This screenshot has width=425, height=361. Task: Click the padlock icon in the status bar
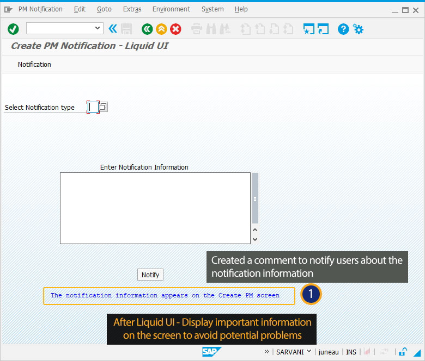click(403, 352)
